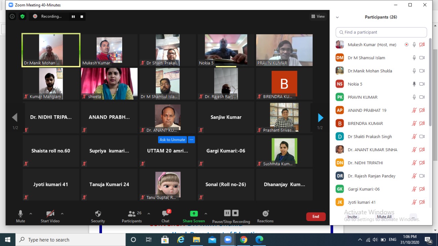This screenshot has height=246, width=438.
Task: Open Cortana from the taskbar
Action: click(133, 239)
